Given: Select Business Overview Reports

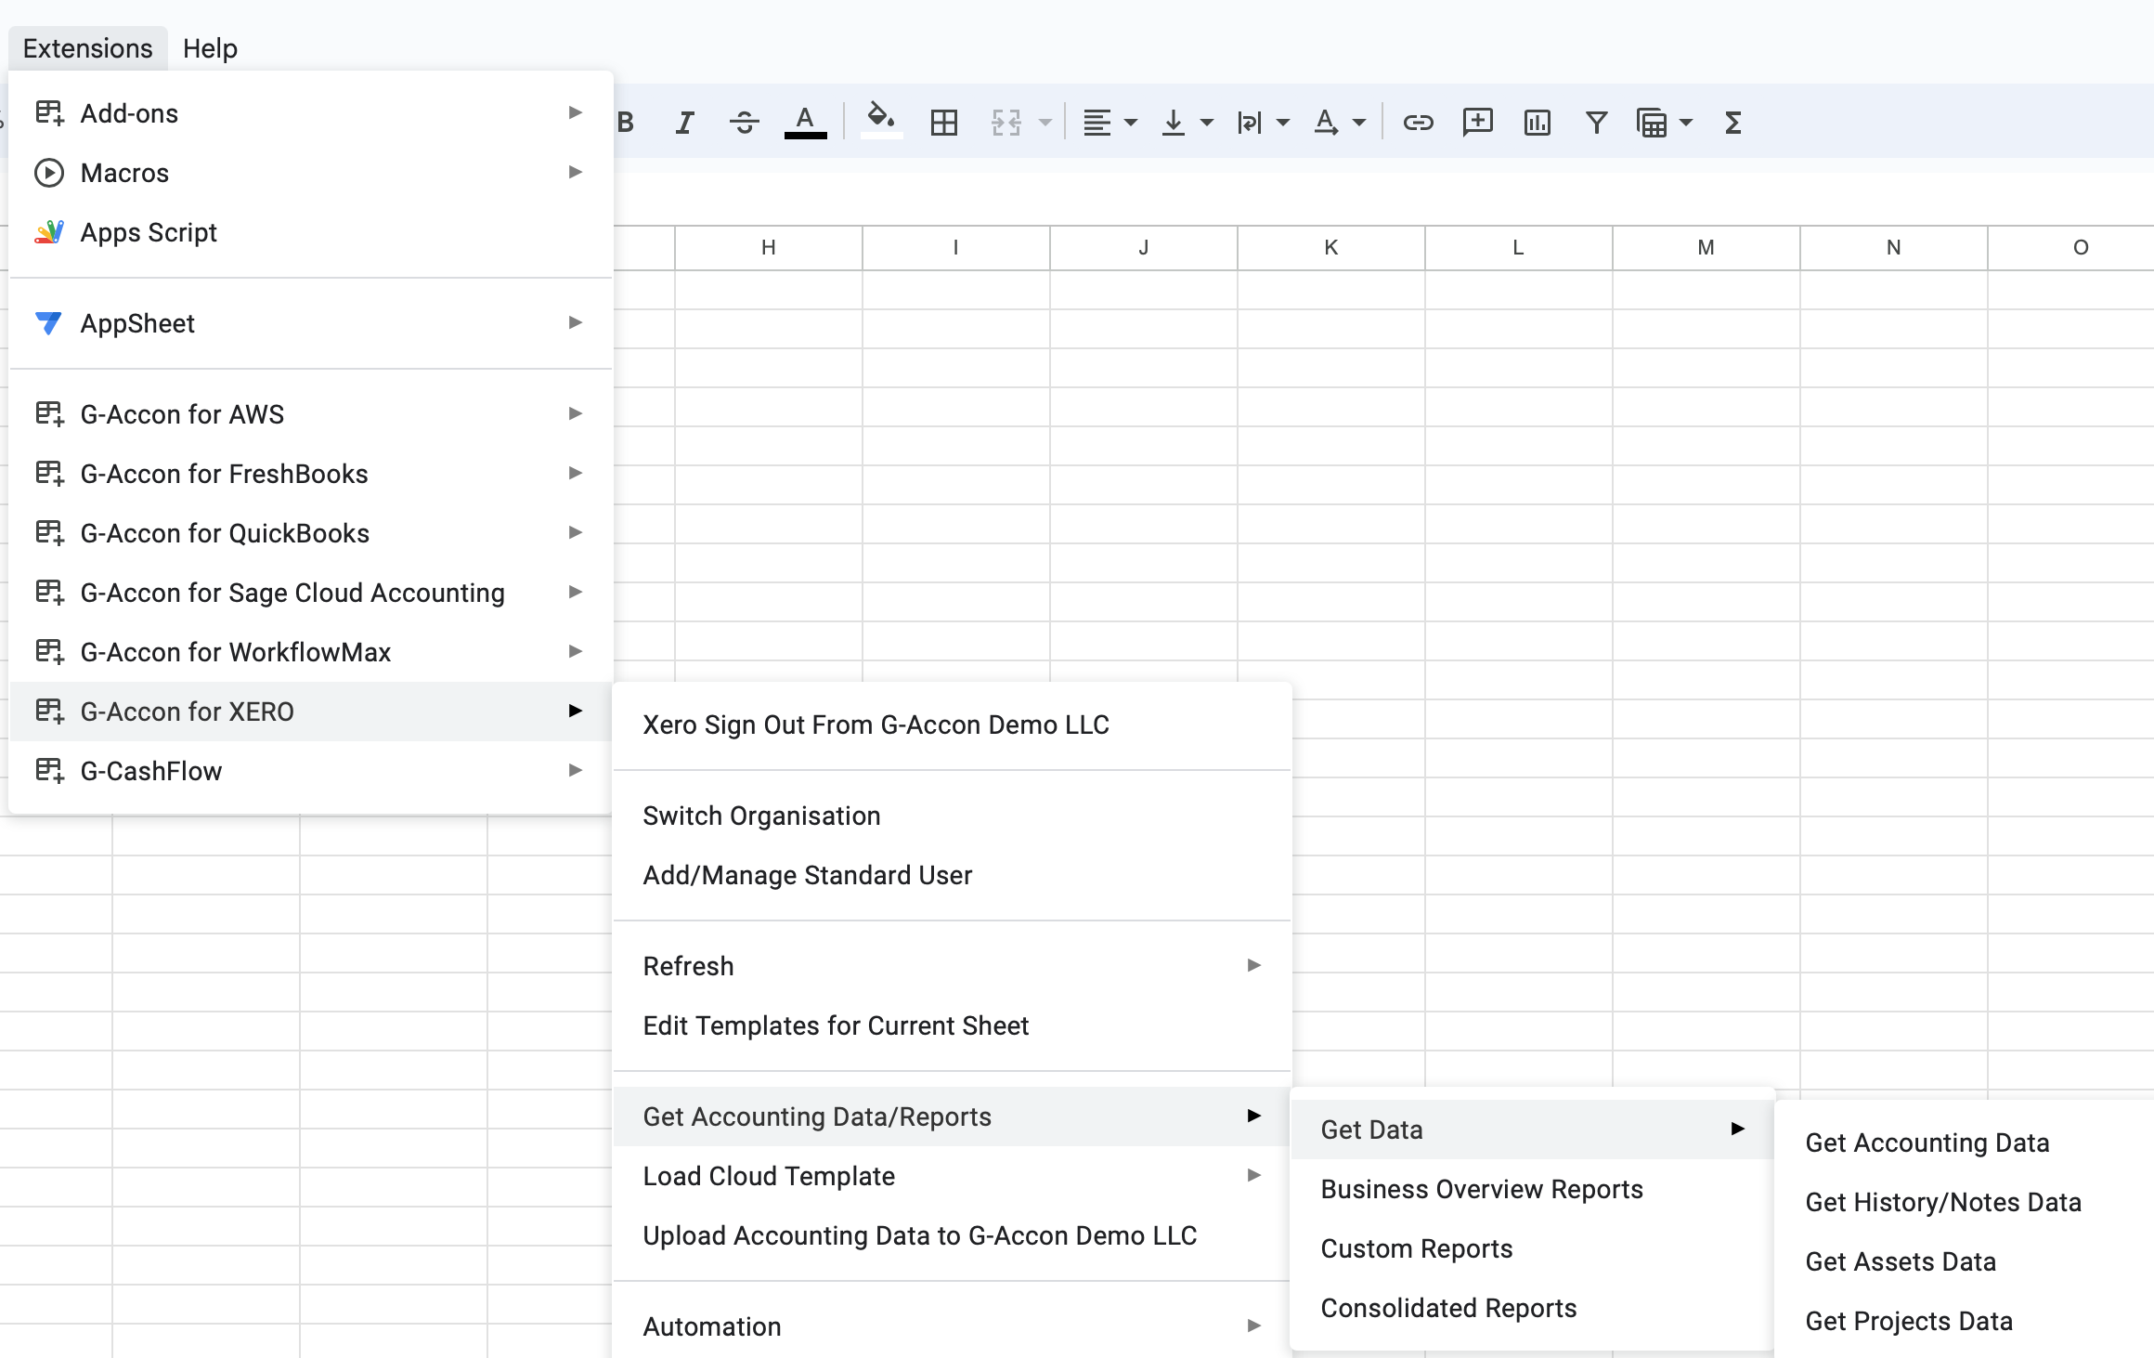Looking at the screenshot, I should click(x=1532, y=1189).
